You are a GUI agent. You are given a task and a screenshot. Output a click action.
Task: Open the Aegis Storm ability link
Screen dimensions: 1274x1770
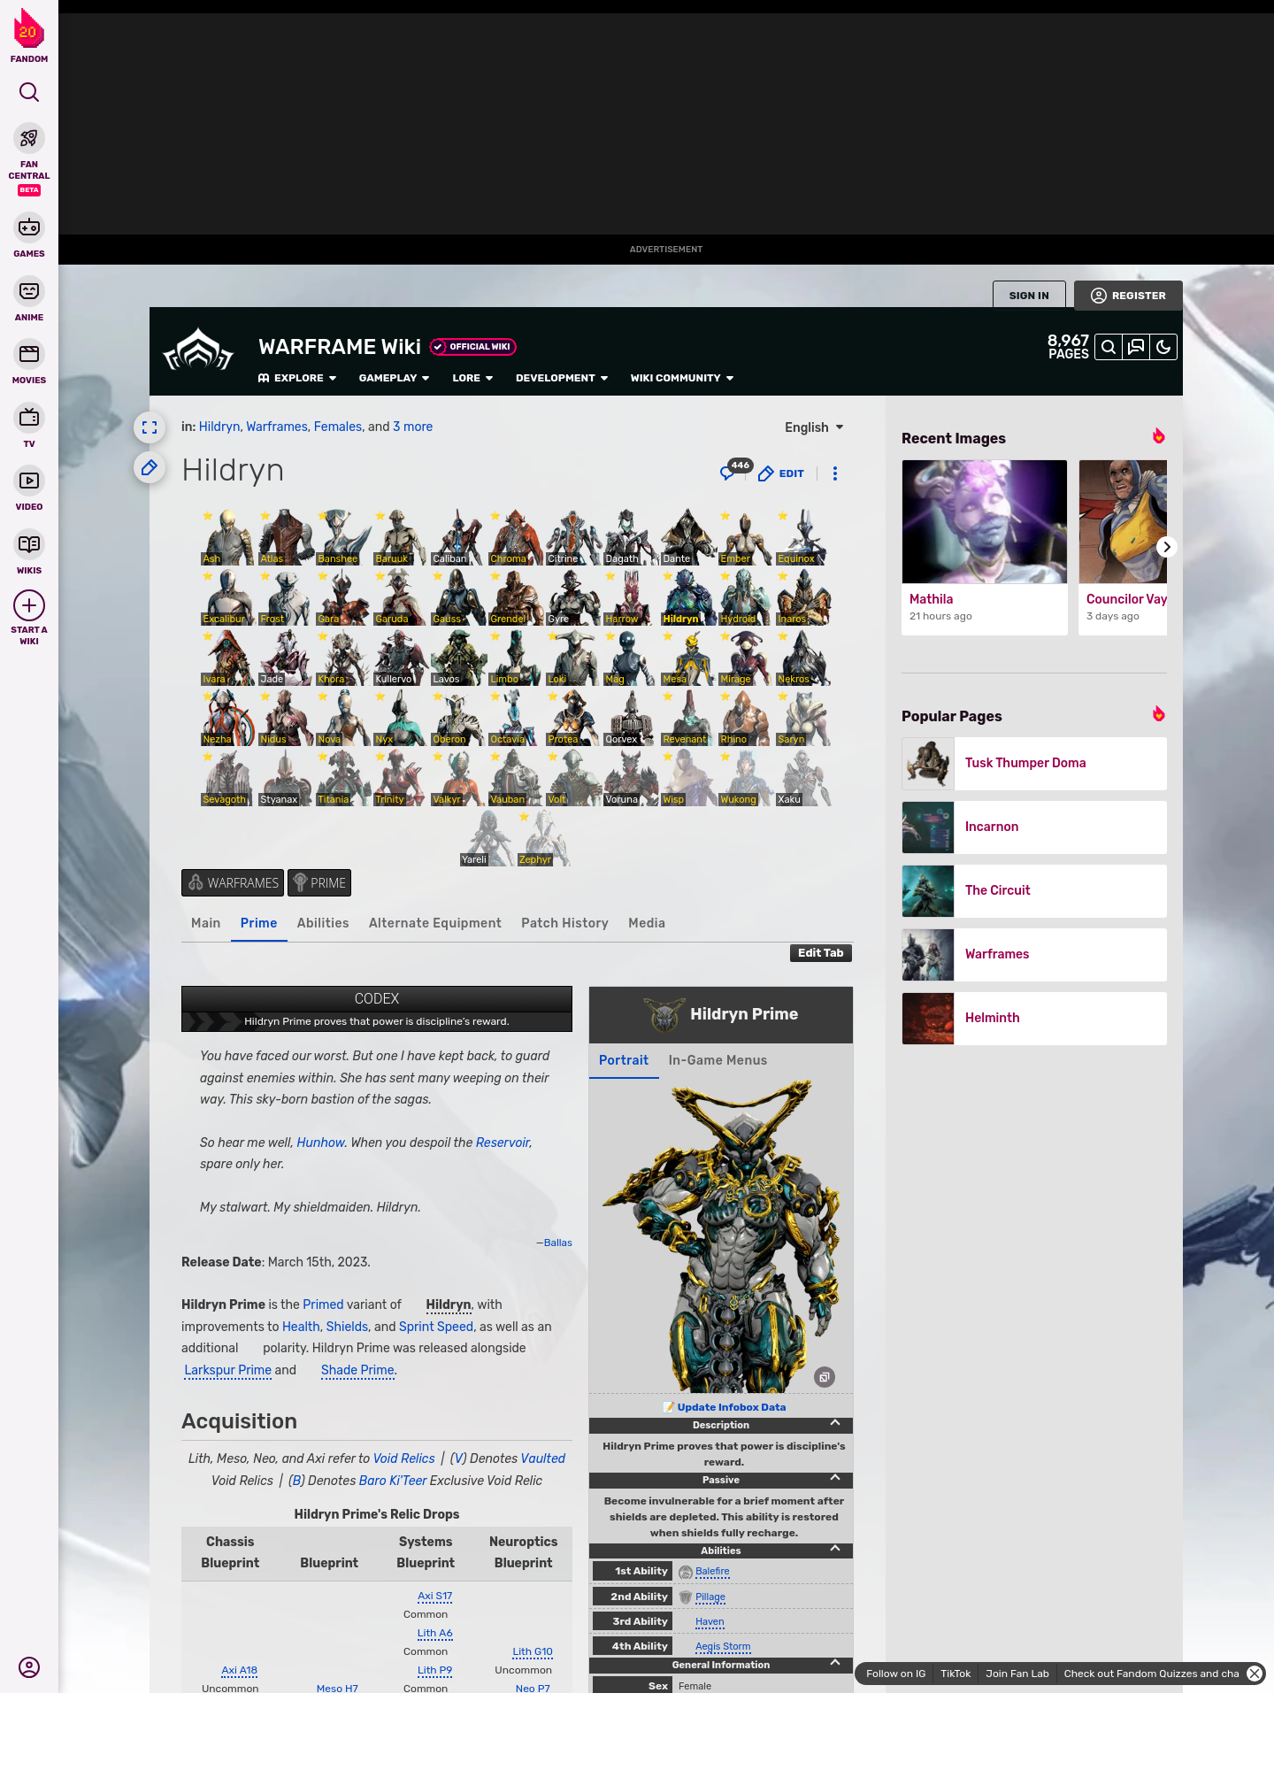723,1647
